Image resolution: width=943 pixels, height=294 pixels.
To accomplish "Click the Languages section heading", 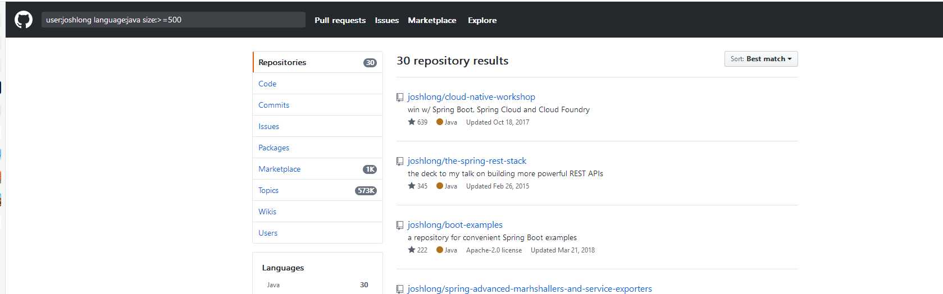I will pos(283,268).
